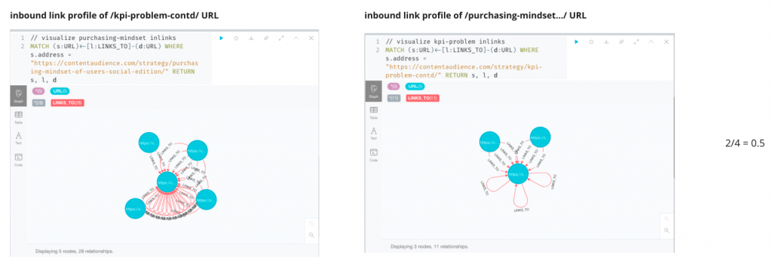Favorite the kpi-problem inlinks query with star

(591, 42)
